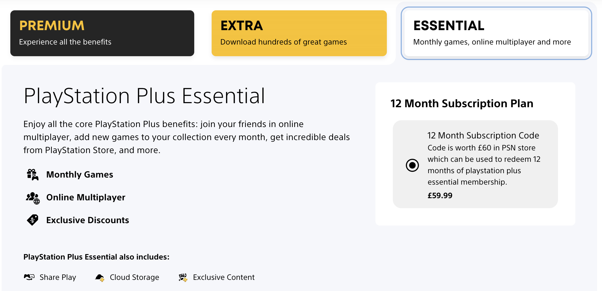Viewport: 602px width, 291px height.
Task: Switch to the Extra plan tab
Action: click(299, 33)
